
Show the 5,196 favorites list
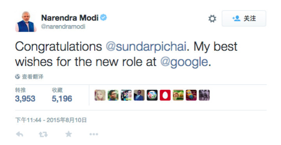tap(62, 95)
